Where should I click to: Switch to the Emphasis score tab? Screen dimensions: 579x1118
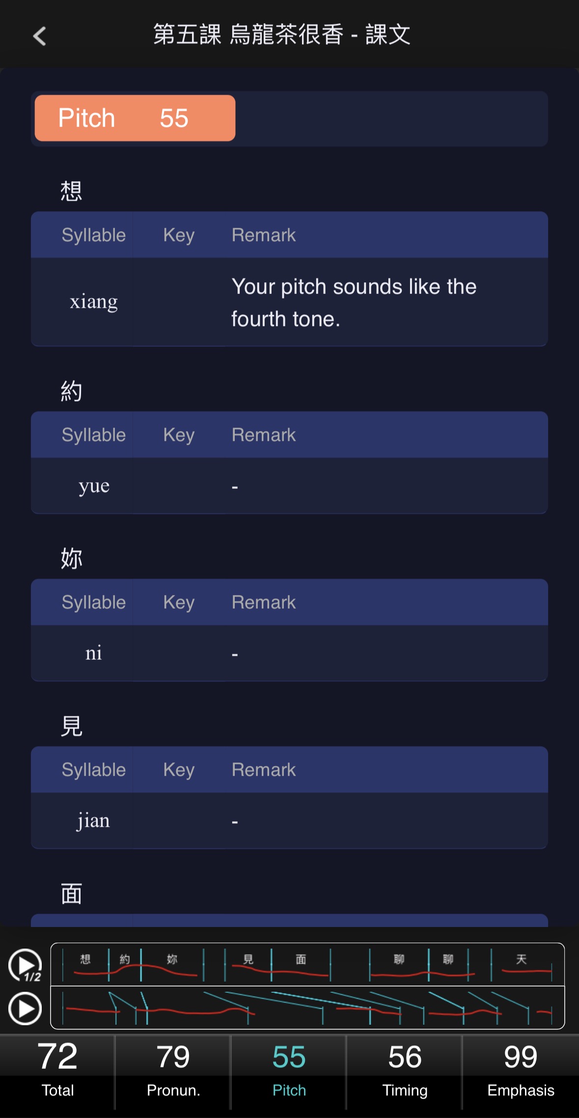pos(521,1072)
